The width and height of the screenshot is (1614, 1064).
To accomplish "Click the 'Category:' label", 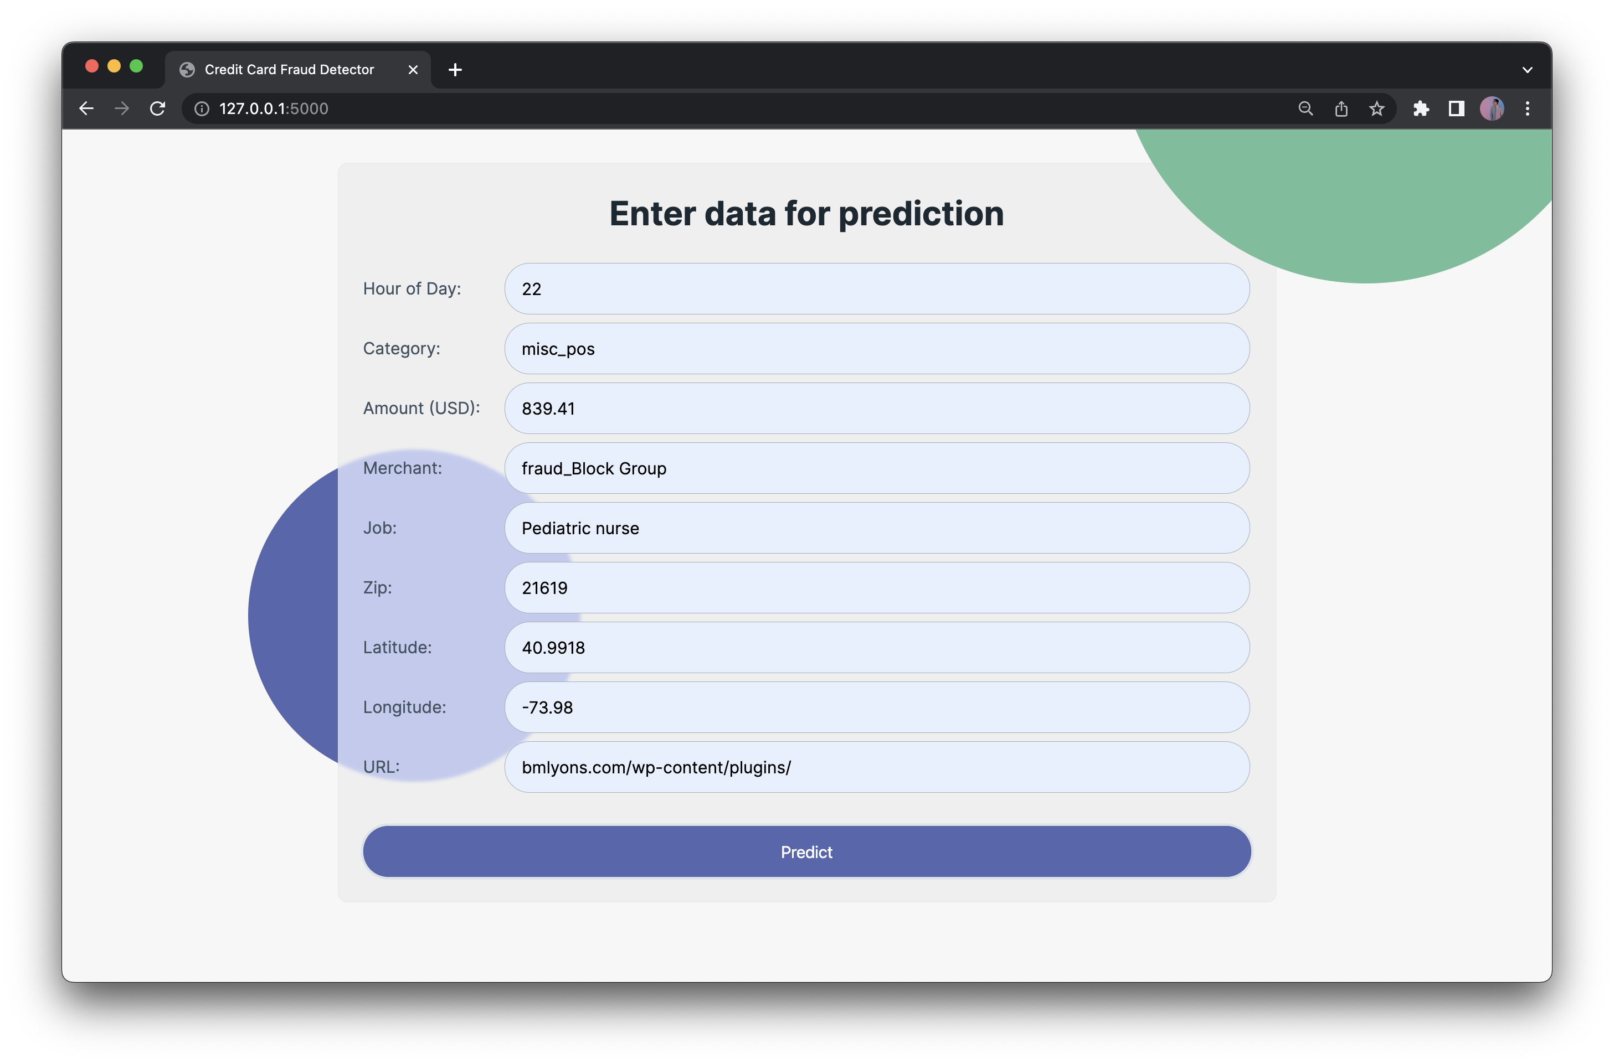I will (x=402, y=348).
